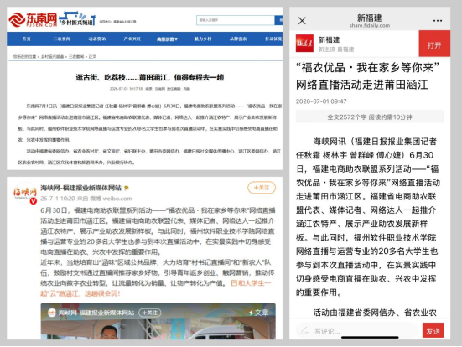The width and height of the screenshot is (462, 347).
Task: Expand the 典型示范 dropdown menu
Action: (167, 39)
